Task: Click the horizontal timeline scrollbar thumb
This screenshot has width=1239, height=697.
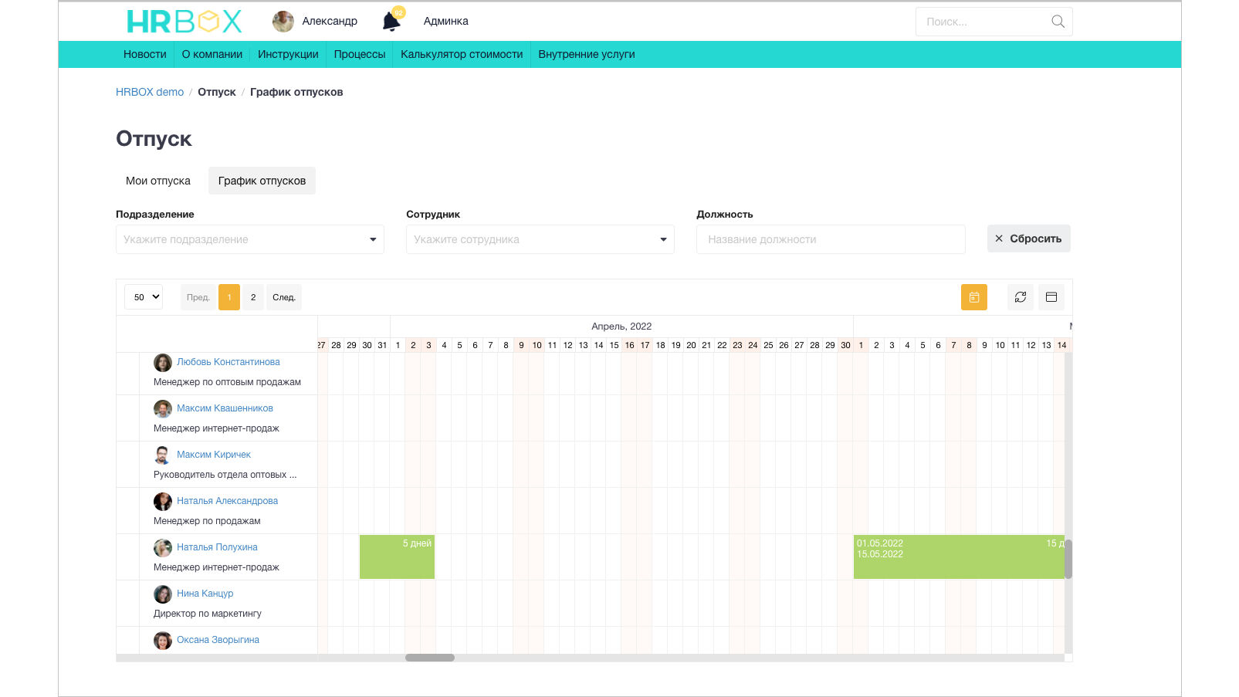Action: (430, 658)
